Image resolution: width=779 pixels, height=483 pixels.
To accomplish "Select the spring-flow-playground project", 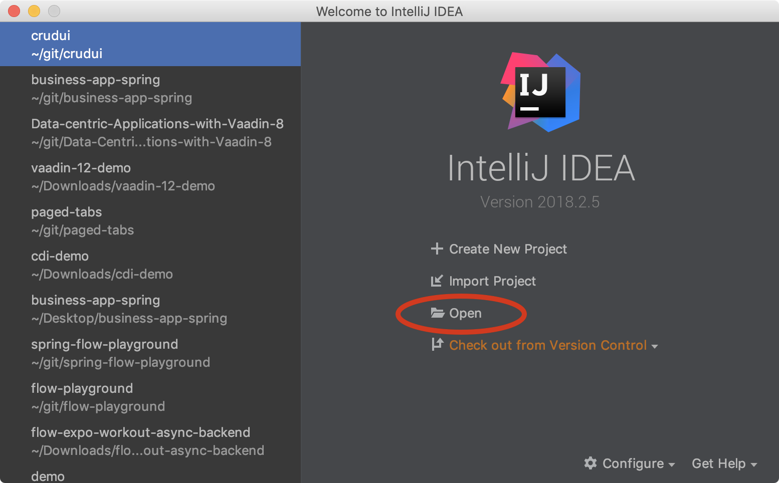I will [x=150, y=353].
